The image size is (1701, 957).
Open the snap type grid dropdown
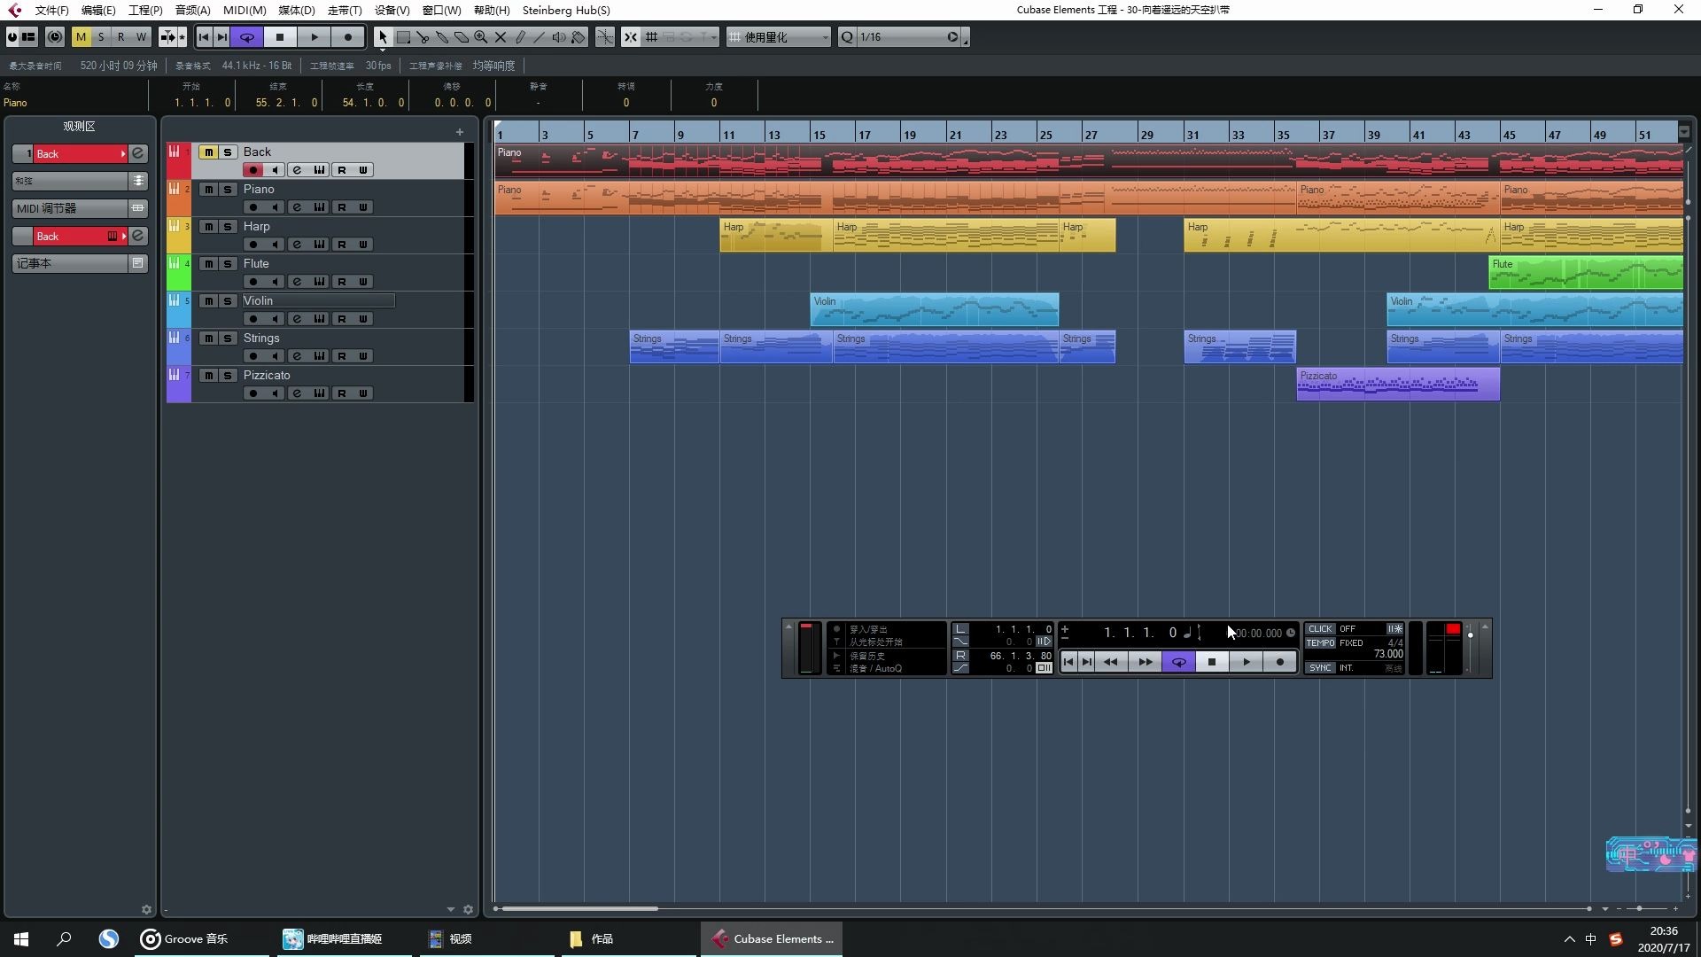(x=652, y=37)
